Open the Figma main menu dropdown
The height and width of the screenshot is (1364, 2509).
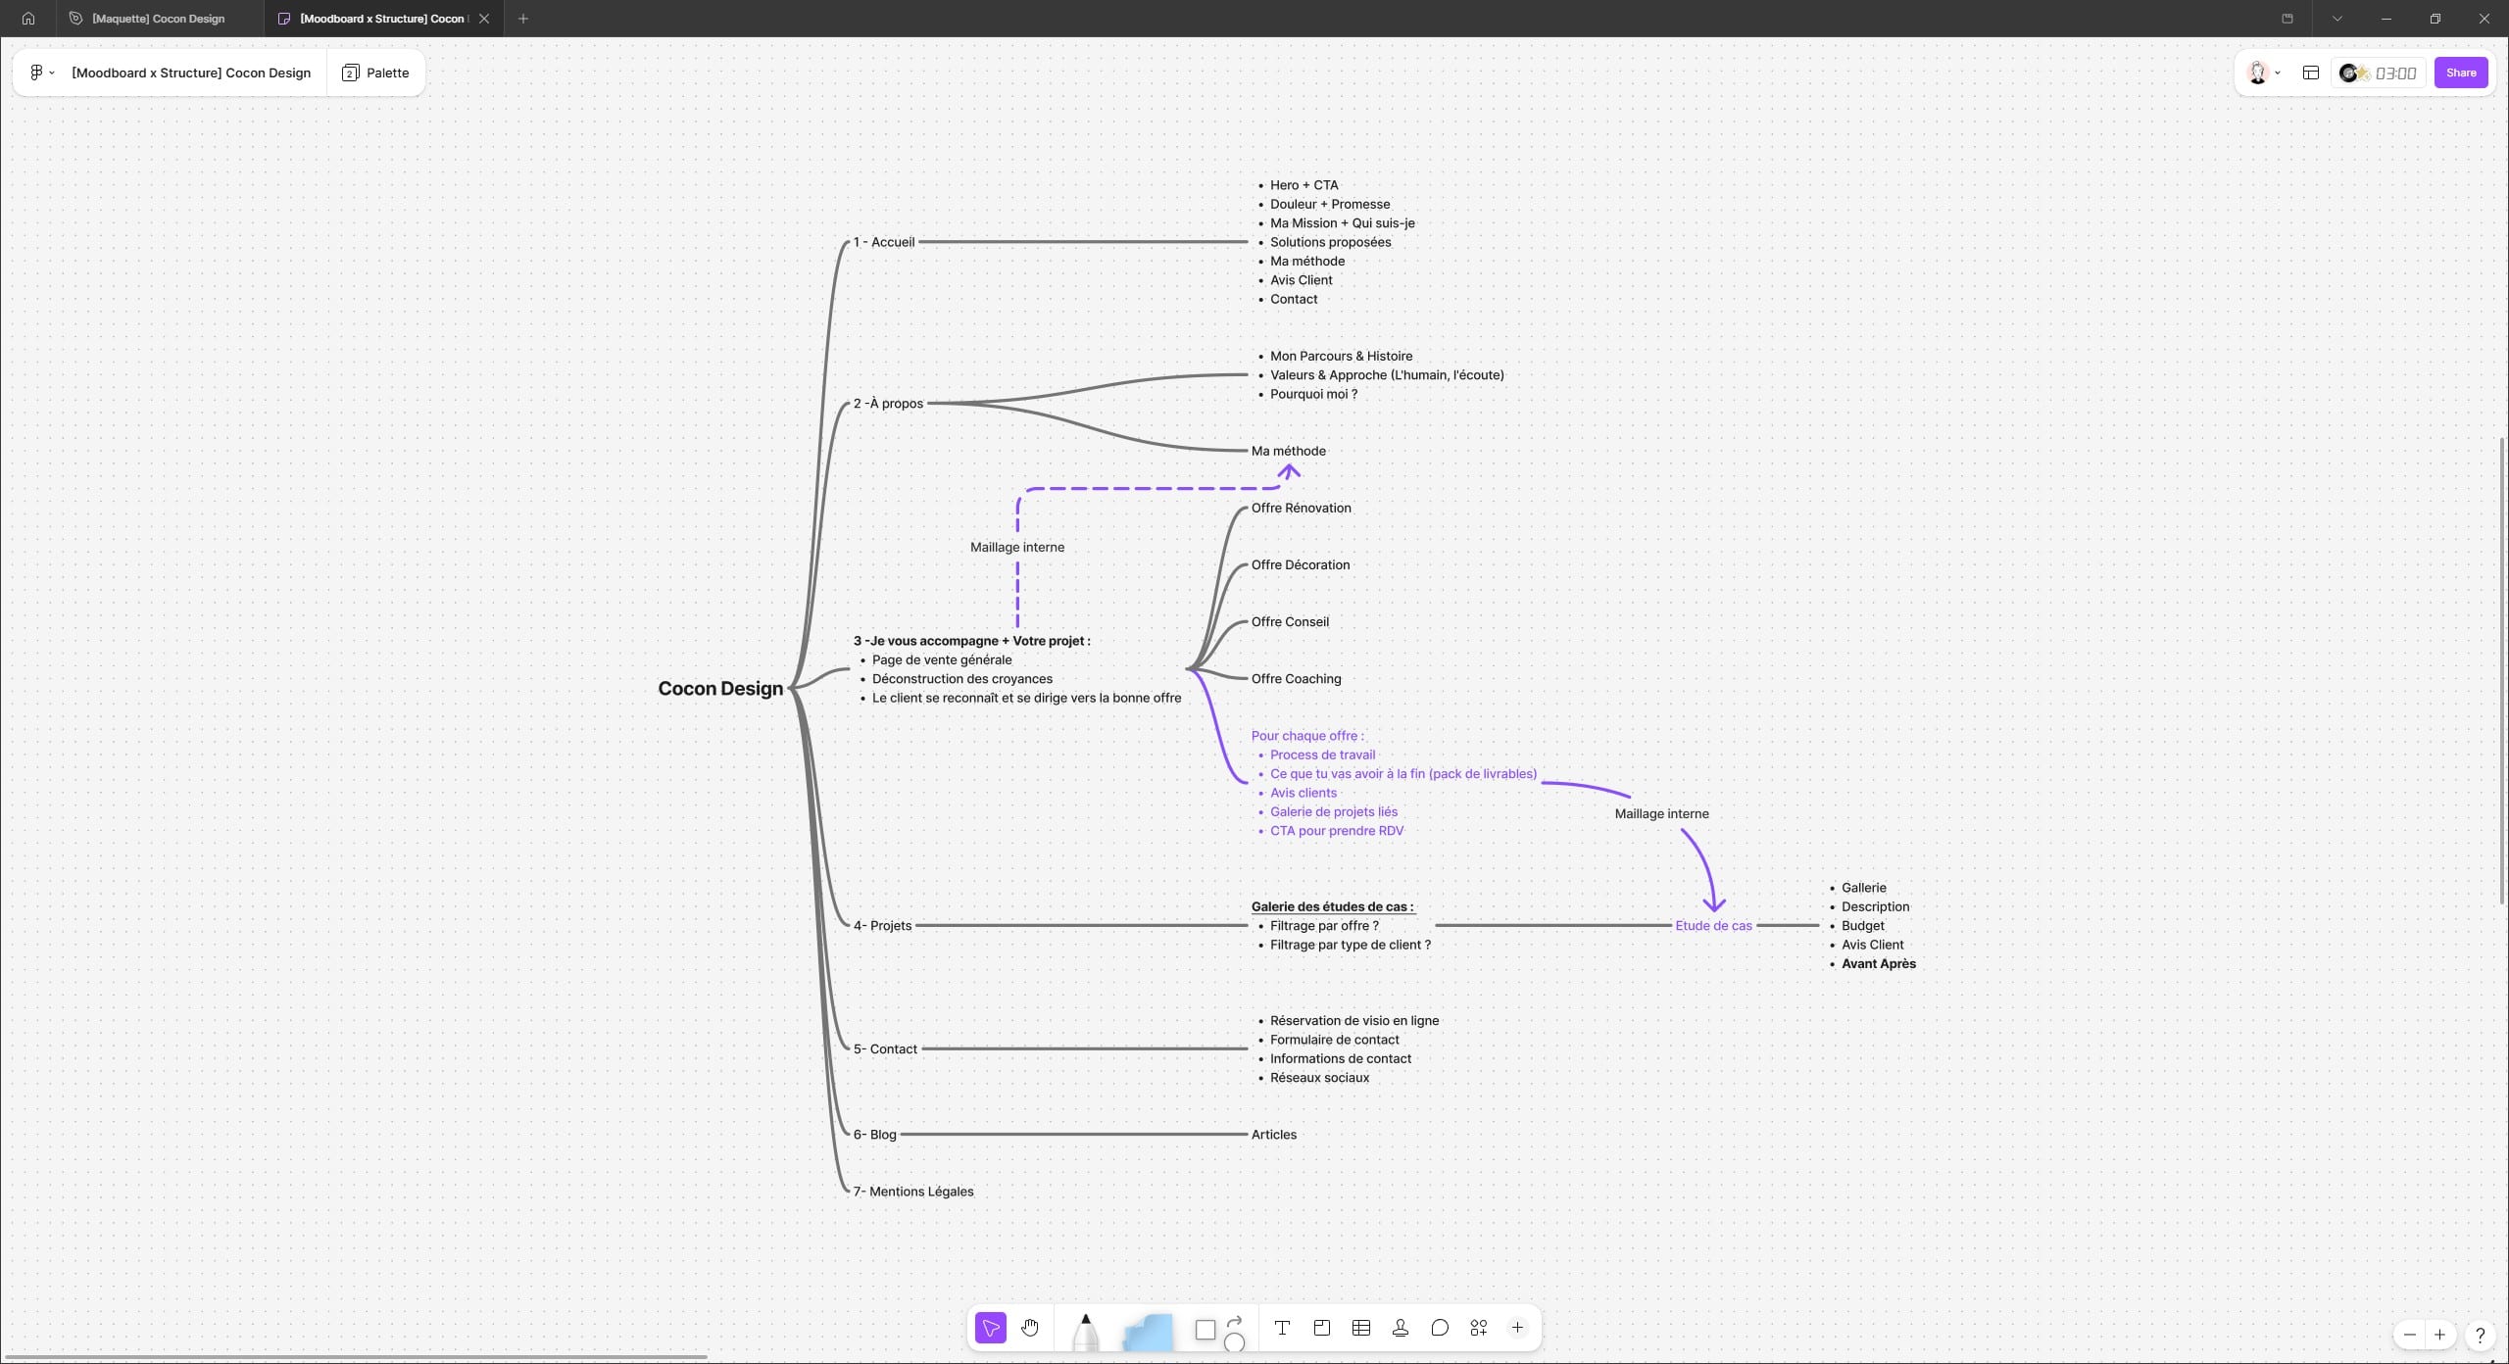click(x=41, y=73)
